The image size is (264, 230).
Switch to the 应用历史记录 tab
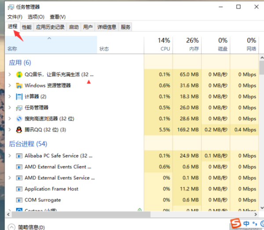tap(50, 27)
